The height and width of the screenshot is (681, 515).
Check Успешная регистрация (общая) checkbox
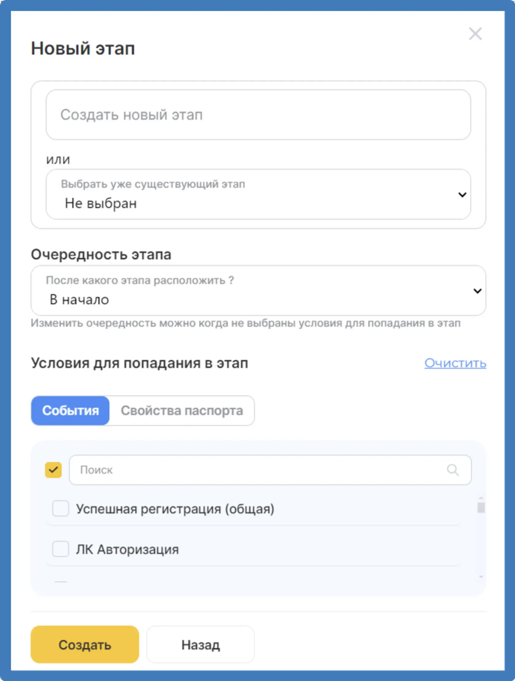pos(60,508)
